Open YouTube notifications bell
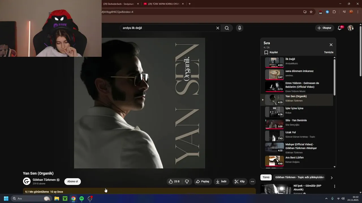362x203 pixels. 340,28
